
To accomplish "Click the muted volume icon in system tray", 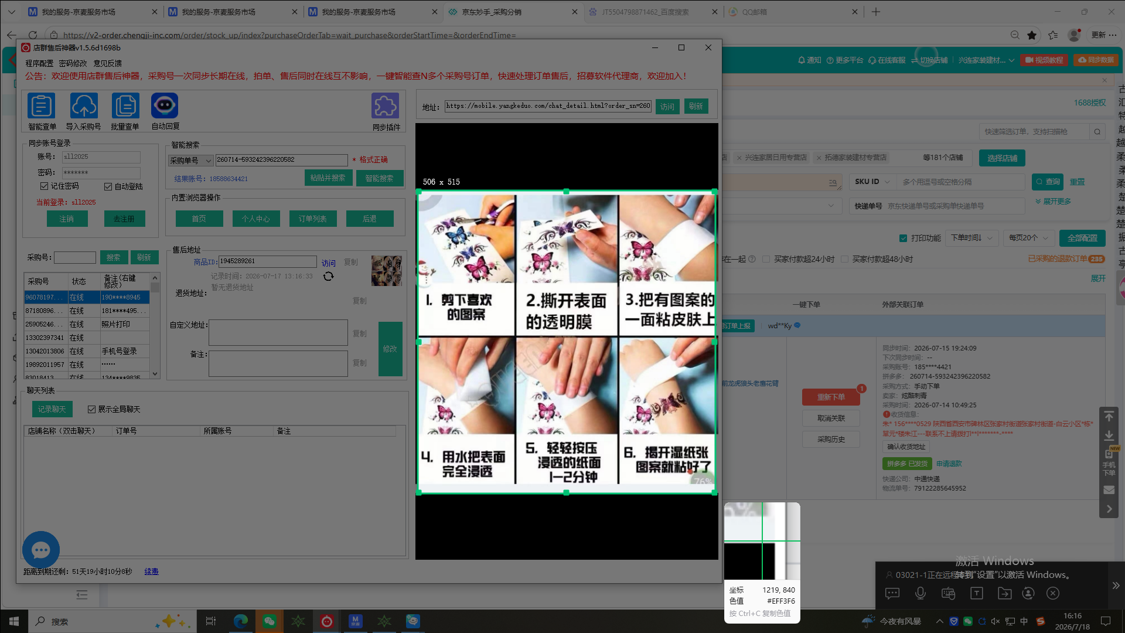I will point(996,621).
